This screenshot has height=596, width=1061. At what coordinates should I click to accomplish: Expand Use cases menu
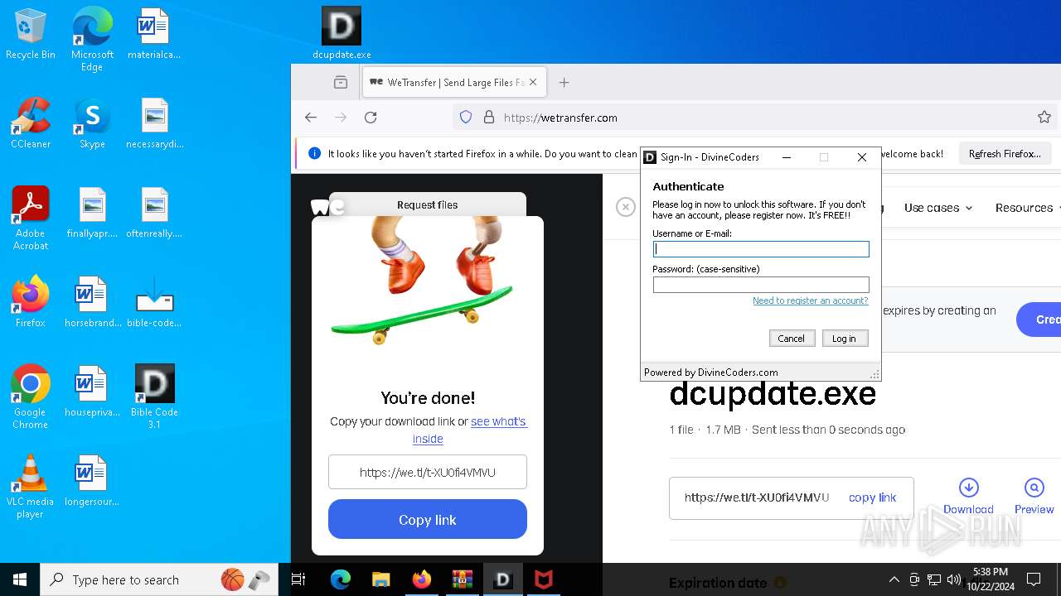(x=938, y=208)
